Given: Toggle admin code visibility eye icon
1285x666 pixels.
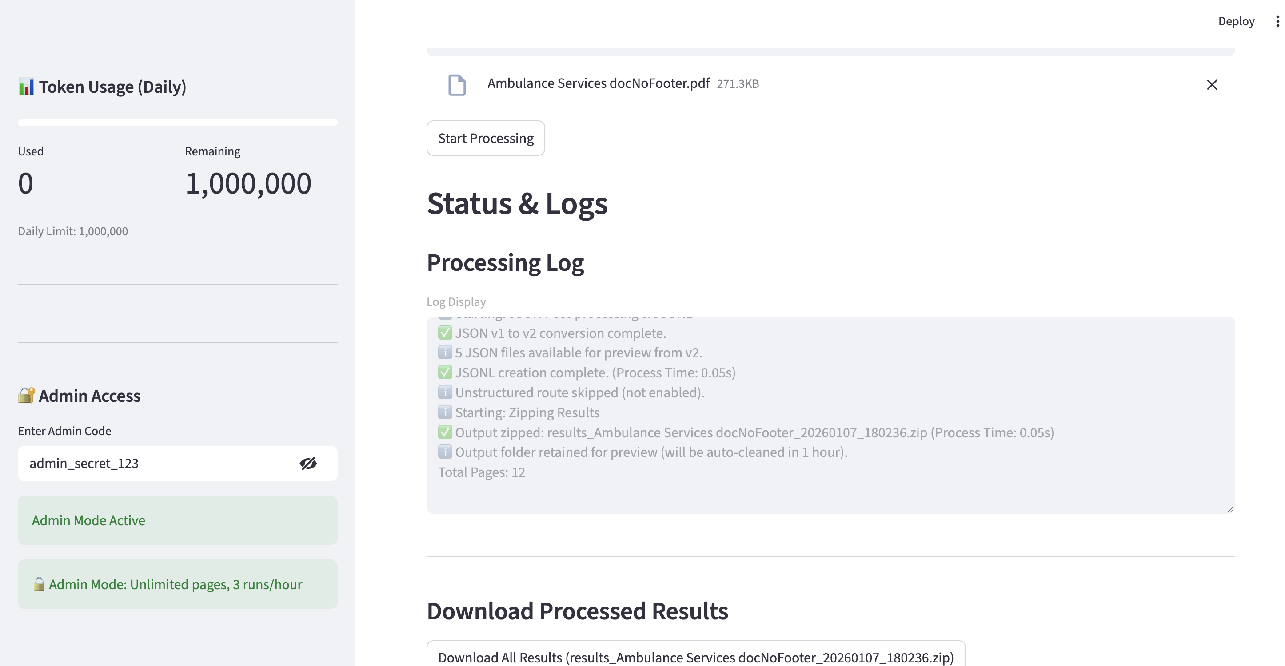Looking at the screenshot, I should pyautogui.click(x=308, y=463).
